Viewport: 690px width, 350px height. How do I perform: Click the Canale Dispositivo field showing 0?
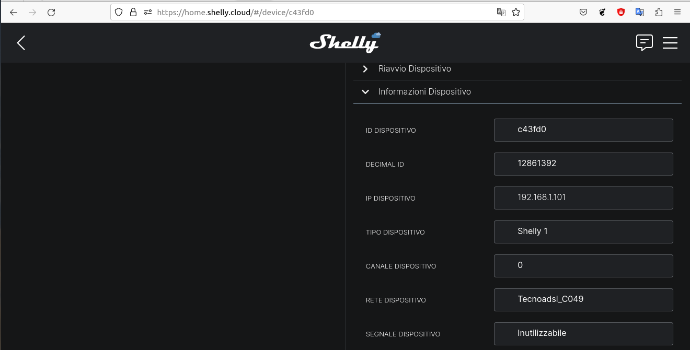click(x=583, y=266)
